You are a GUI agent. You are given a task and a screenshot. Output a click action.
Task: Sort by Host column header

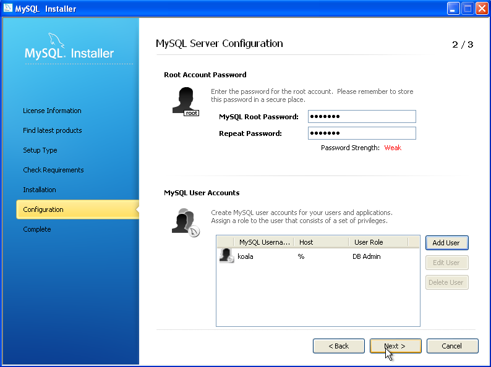pos(320,242)
